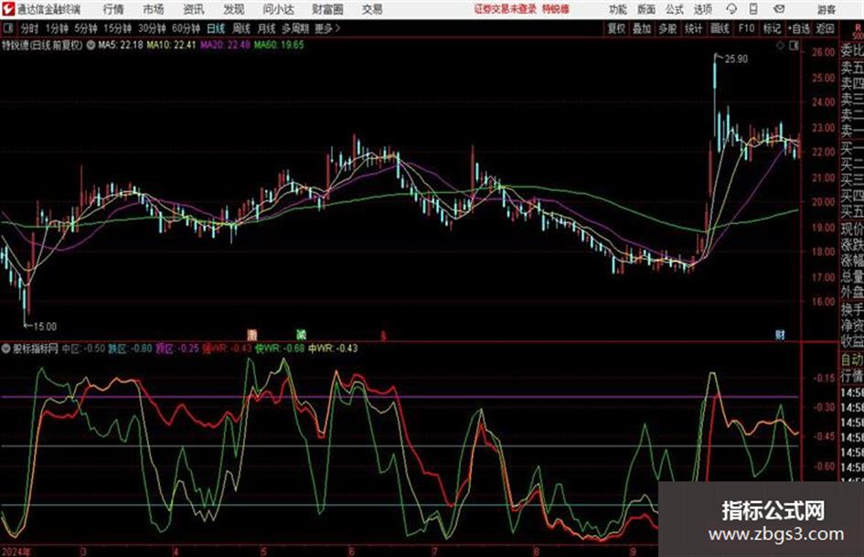Open the 公式 menu

(675, 9)
